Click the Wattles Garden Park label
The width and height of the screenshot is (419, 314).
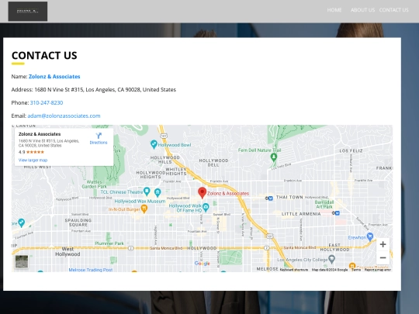click(94, 185)
